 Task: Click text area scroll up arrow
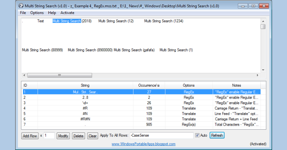pyautogui.click(x=263, y=21)
